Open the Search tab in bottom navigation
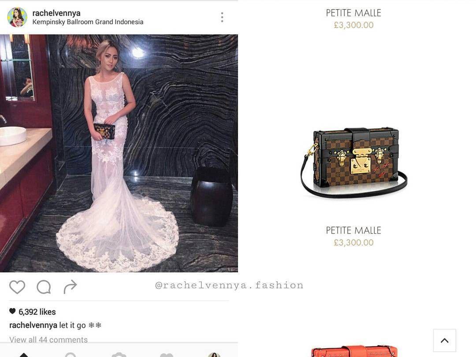 pos(71,354)
